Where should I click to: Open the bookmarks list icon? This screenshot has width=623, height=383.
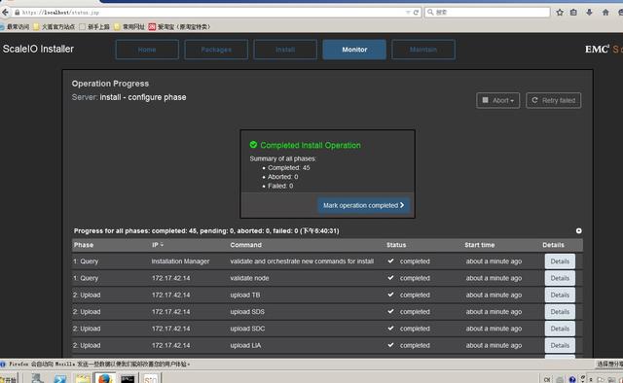click(573, 13)
